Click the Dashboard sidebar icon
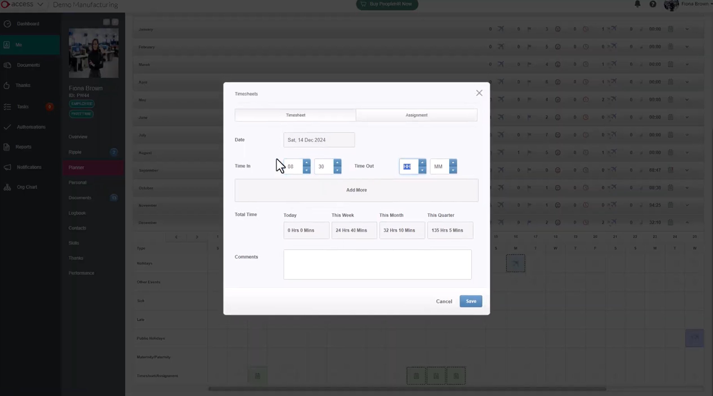 coord(7,24)
